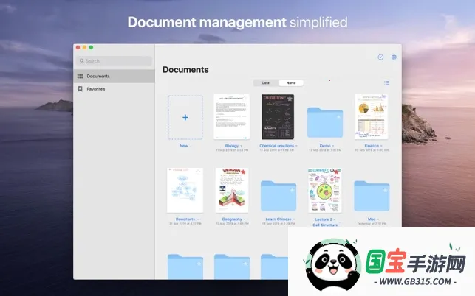Expand the Biology title dropdown arrow
475x296 pixels.
point(241,146)
